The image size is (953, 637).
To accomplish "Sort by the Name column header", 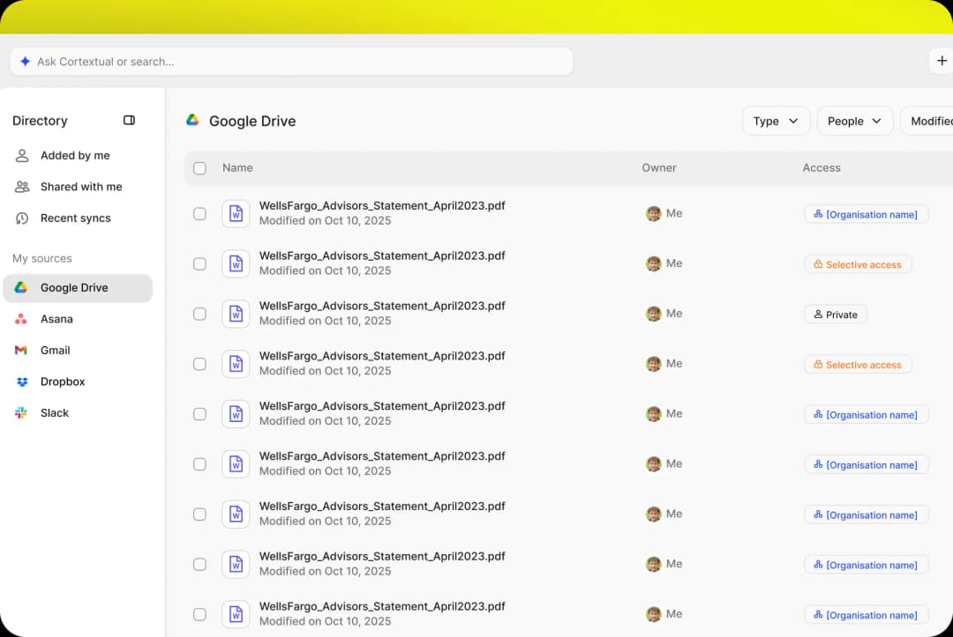I will tap(237, 167).
